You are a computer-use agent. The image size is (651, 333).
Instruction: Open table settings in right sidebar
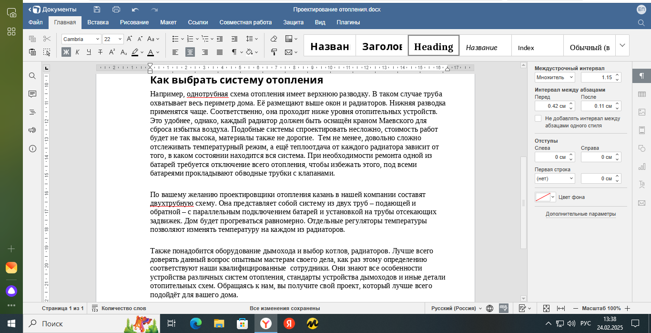click(641, 94)
